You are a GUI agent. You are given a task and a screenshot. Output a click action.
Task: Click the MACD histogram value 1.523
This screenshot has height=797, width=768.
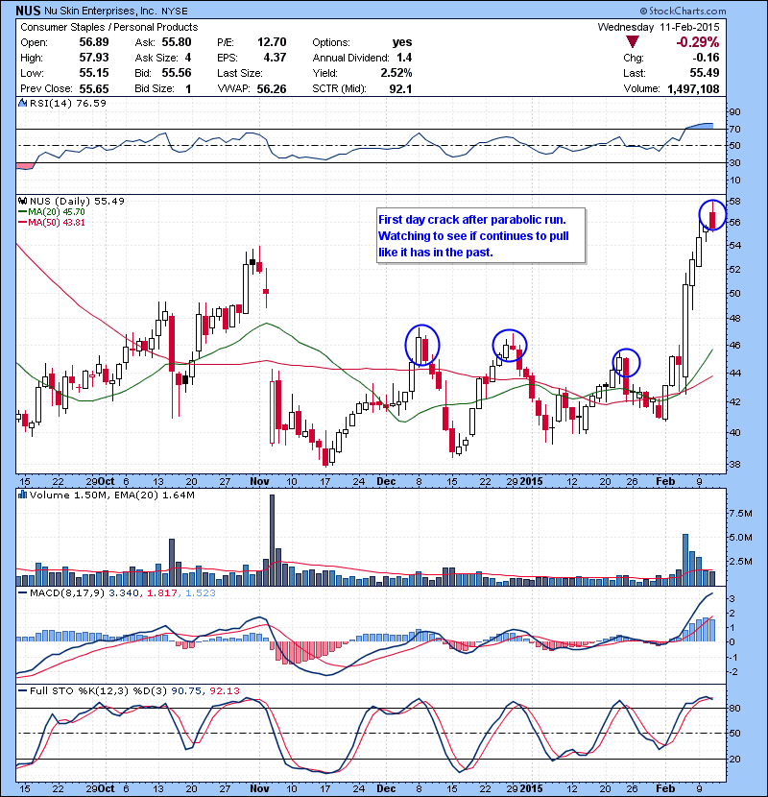pos(201,592)
